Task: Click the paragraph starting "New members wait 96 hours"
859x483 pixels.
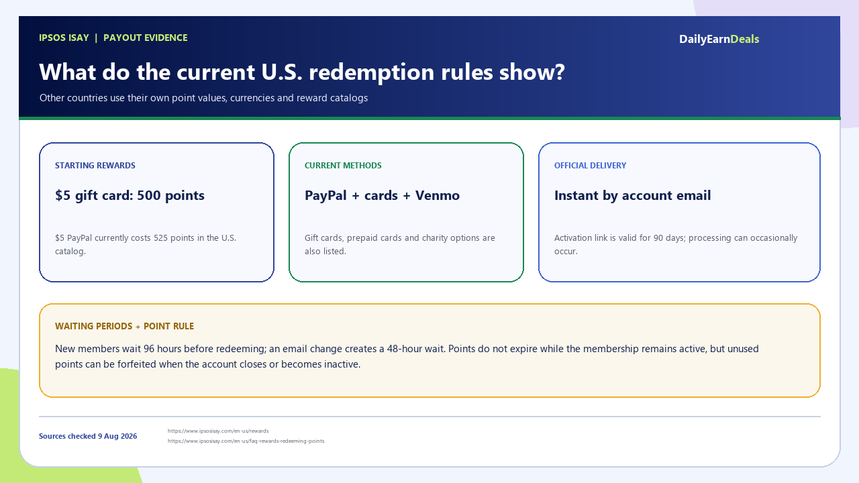Action: point(407,357)
